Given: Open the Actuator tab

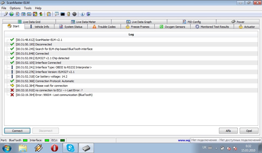Looking at the screenshot, I should click(247, 27).
